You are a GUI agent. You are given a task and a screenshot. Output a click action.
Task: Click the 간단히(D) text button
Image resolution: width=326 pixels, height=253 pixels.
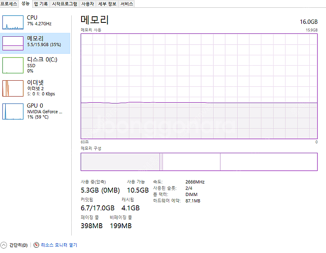click(18, 245)
